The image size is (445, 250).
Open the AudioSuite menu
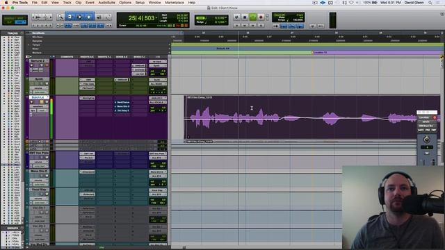(106, 3)
